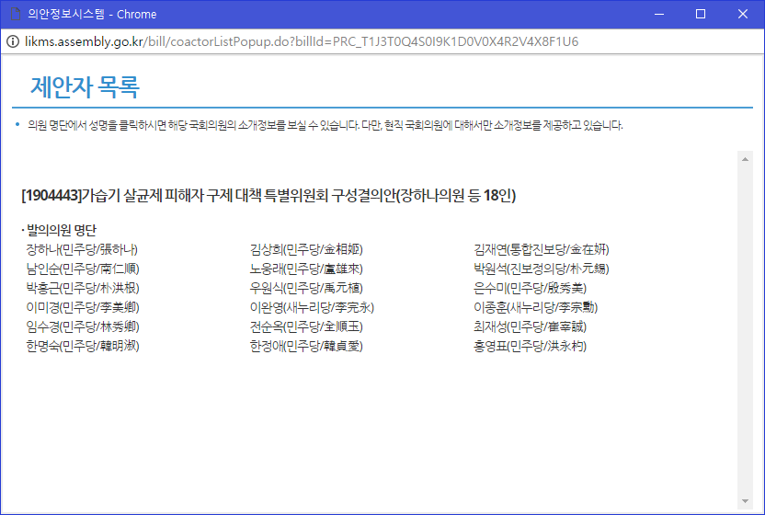
Task: Click the bill title starting with [1904443]
Action: (268, 196)
